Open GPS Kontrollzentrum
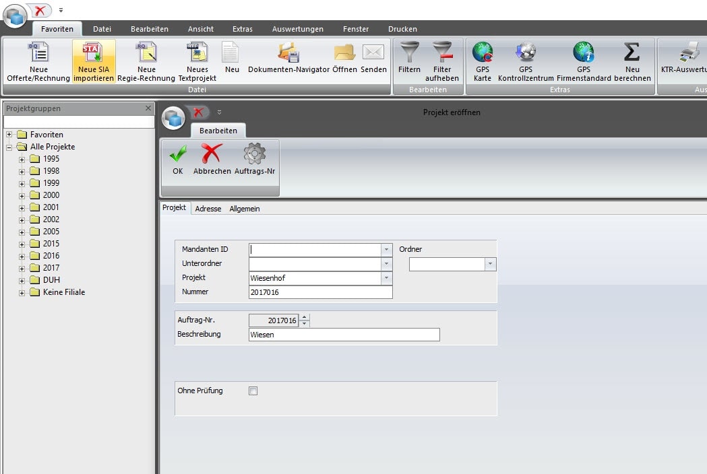 click(526, 62)
